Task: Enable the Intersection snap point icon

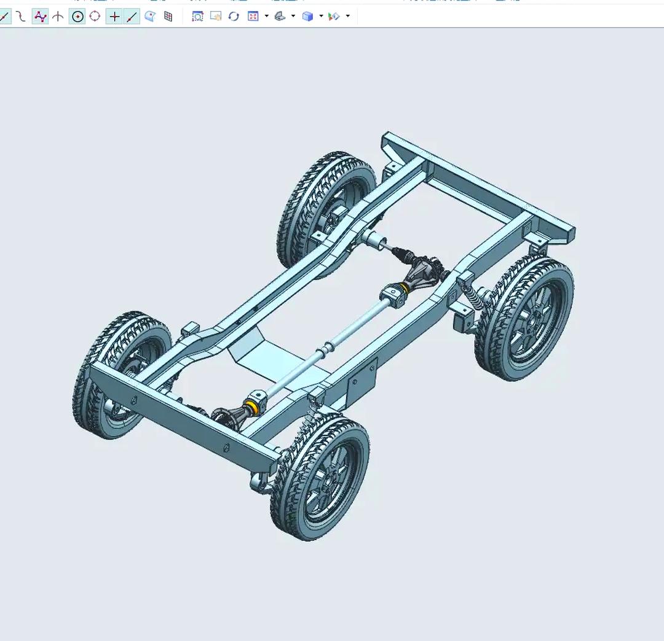Action: pos(58,17)
